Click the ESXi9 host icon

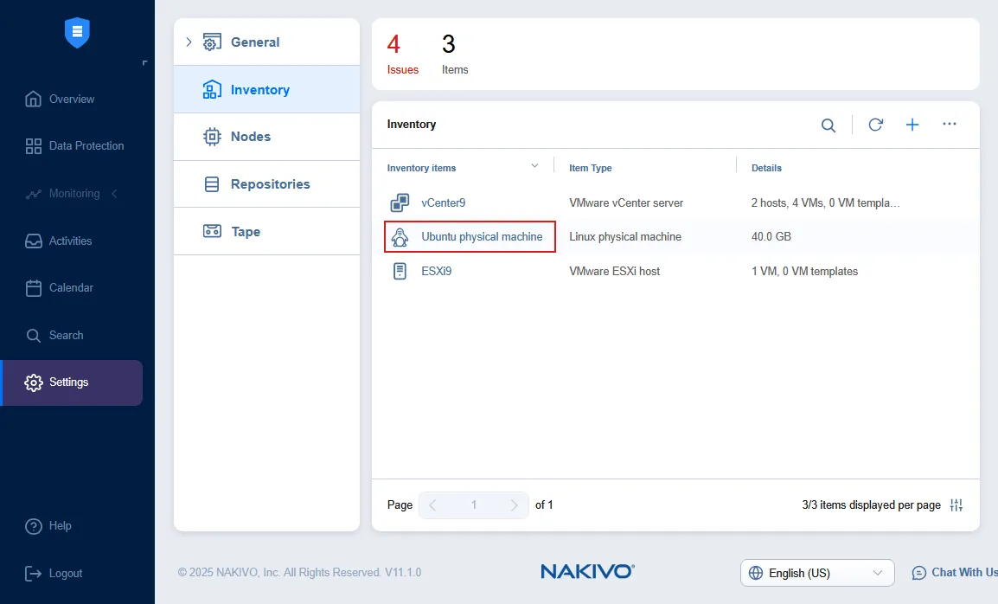click(400, 272)
